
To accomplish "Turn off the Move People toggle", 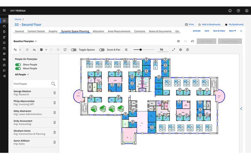I will pos(18,68).
